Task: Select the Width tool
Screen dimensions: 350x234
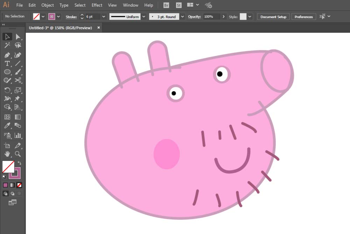Action: [x=7, y=99]
